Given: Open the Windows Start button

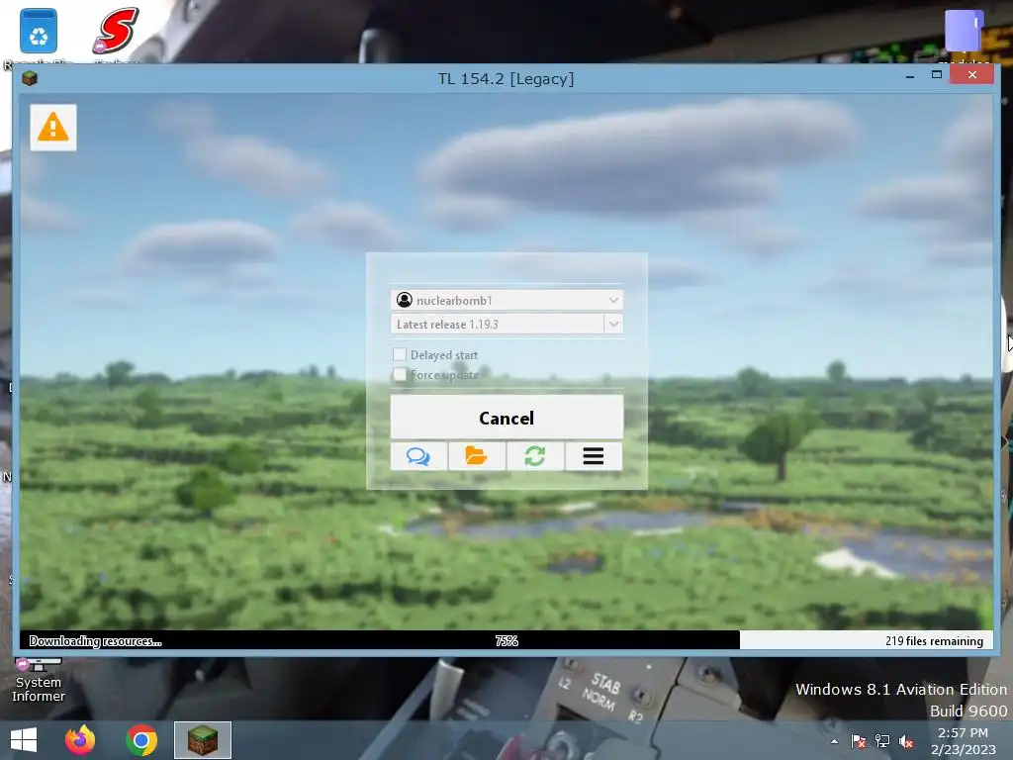Looking at the screenshot, I should [x=24, y=740].
